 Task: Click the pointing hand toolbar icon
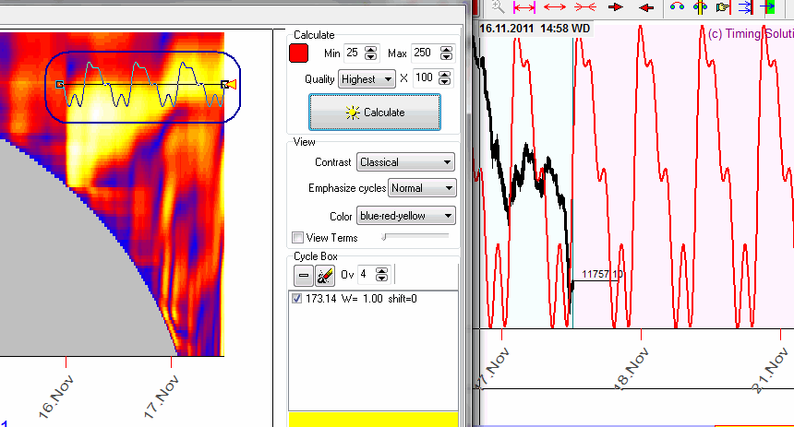[723, 6]
